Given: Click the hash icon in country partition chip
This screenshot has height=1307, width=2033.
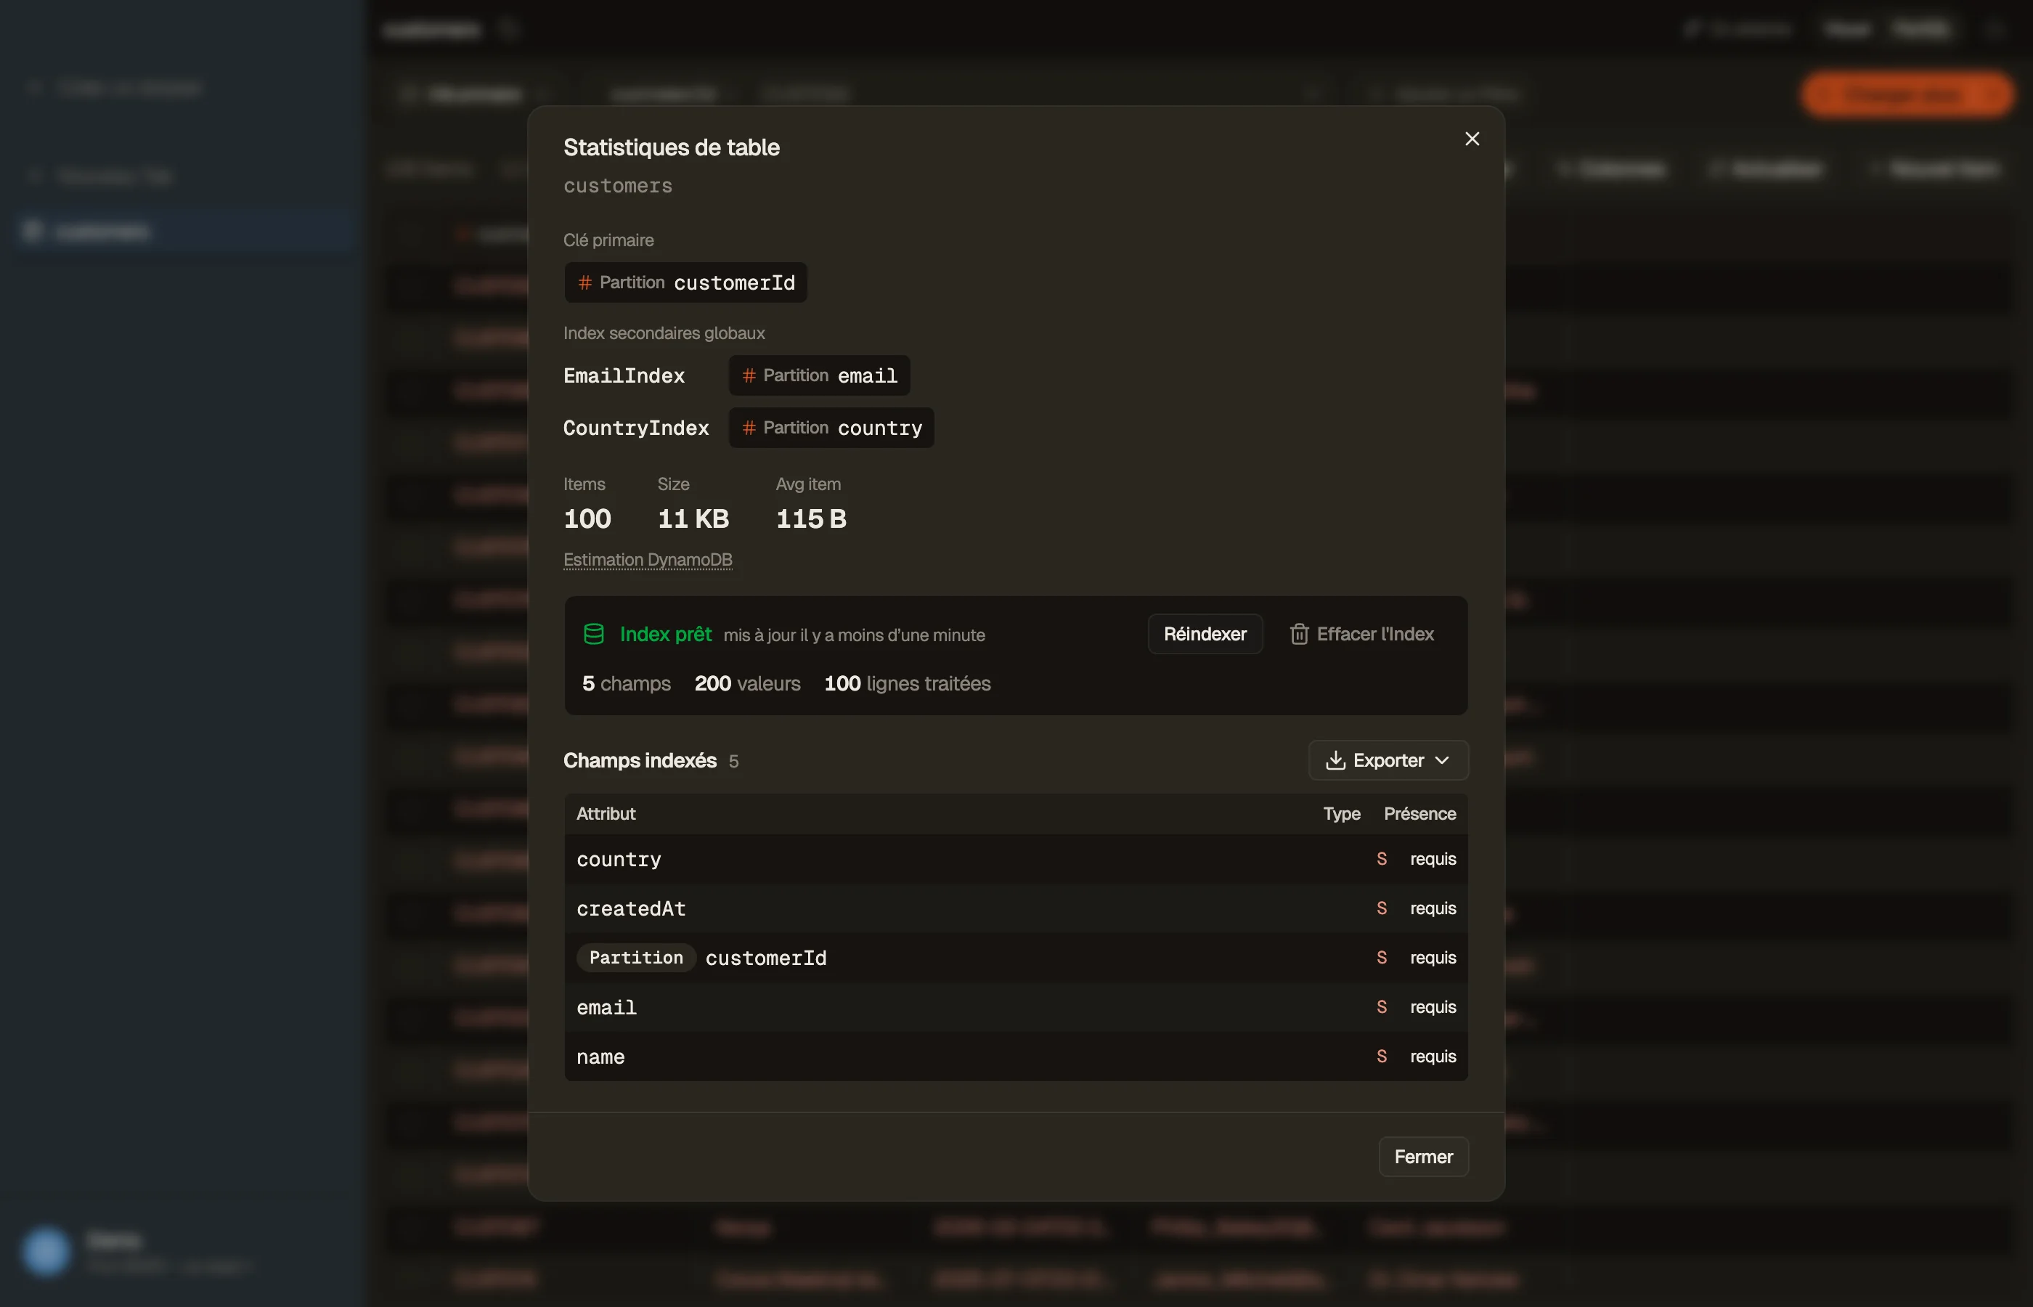Looking at the screenshot, I should (x=749, y=428).
